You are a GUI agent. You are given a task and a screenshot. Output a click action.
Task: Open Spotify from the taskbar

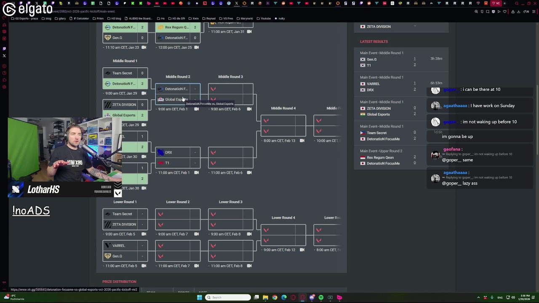[321, 298]
